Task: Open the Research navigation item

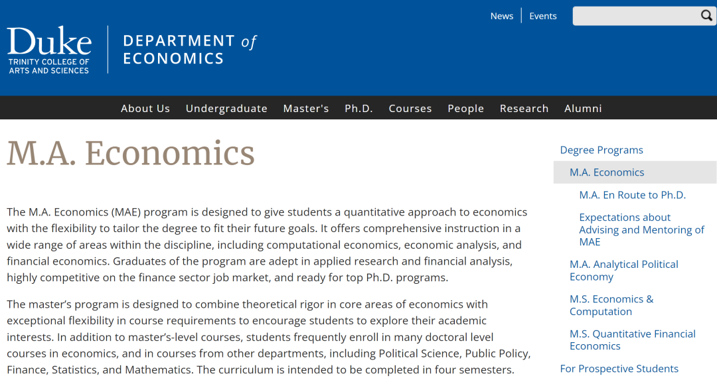Action: (x=524, y=108)
